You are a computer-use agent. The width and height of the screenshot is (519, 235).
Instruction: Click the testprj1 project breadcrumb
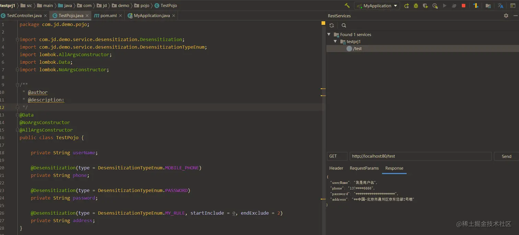click(8, 5)
